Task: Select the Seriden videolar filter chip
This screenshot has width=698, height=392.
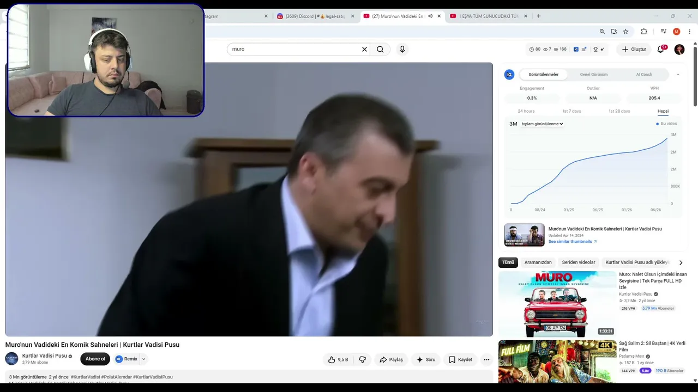Action: (x=579, y=262)
